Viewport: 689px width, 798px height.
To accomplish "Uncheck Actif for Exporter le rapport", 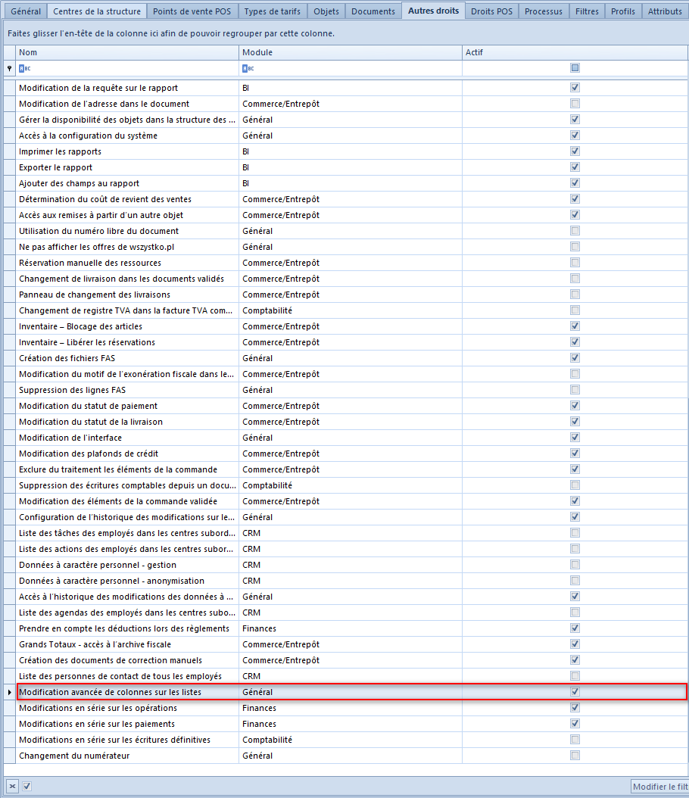I will click(x=575, y=167).
